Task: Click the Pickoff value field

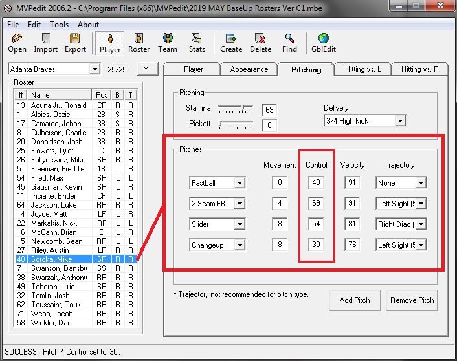Action: tap(269, 126)
